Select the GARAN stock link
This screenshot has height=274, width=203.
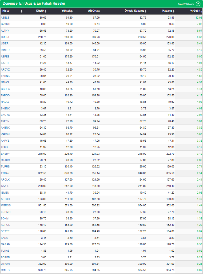click(5, 244)
